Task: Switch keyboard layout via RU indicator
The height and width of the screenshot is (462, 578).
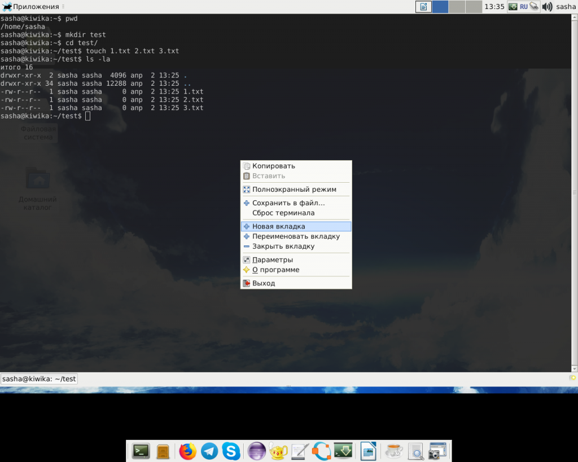Action: (524, 7)
